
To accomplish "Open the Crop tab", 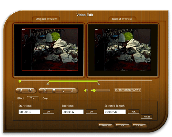I will 45,98.
